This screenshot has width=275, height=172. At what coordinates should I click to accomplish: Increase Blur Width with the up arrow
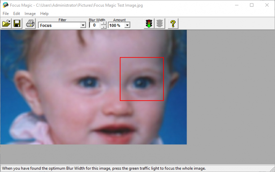104,23
